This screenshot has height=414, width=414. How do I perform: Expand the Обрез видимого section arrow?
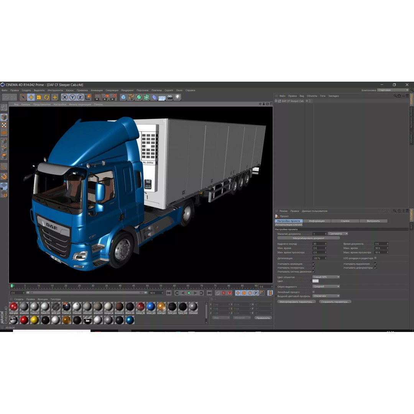tap(276, 286)
